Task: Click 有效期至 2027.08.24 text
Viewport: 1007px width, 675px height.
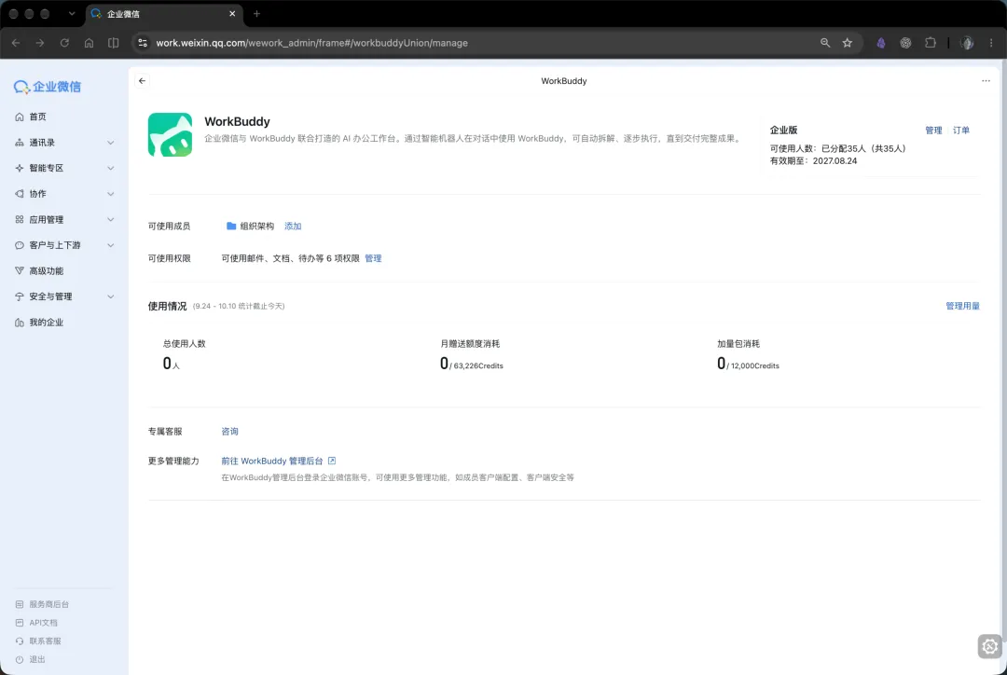Action: pyautogui.click(x=813, y=161)
